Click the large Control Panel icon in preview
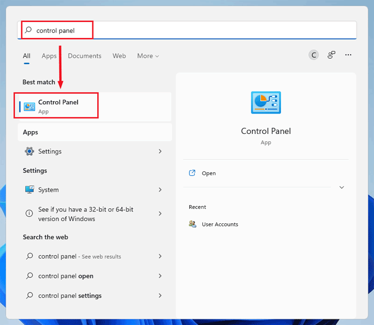 266,102
